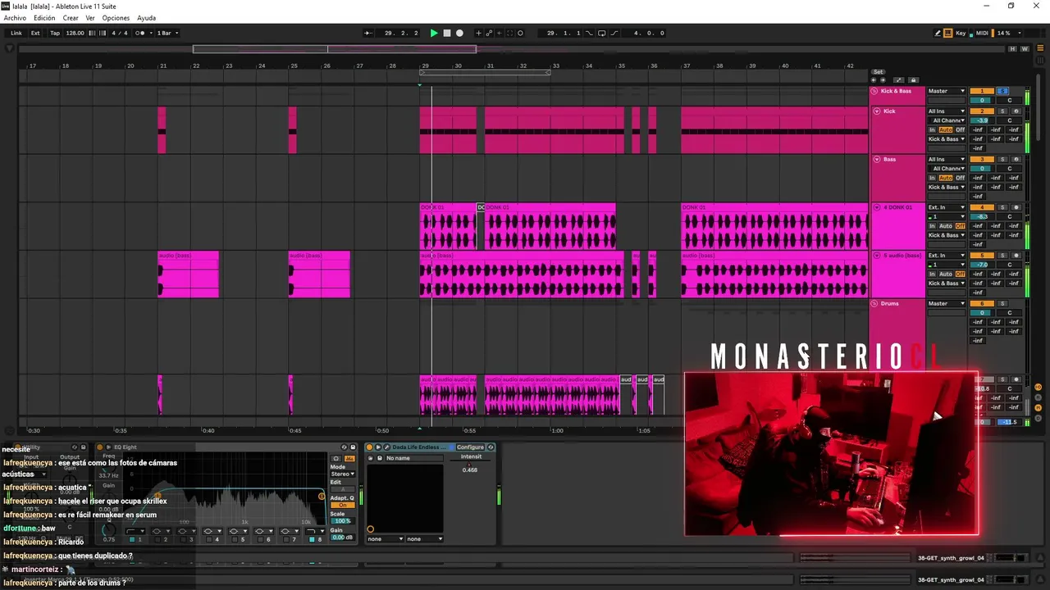Click the Tap tempo button
This screenshot has height=590, width=1050.
coord(55,33)
